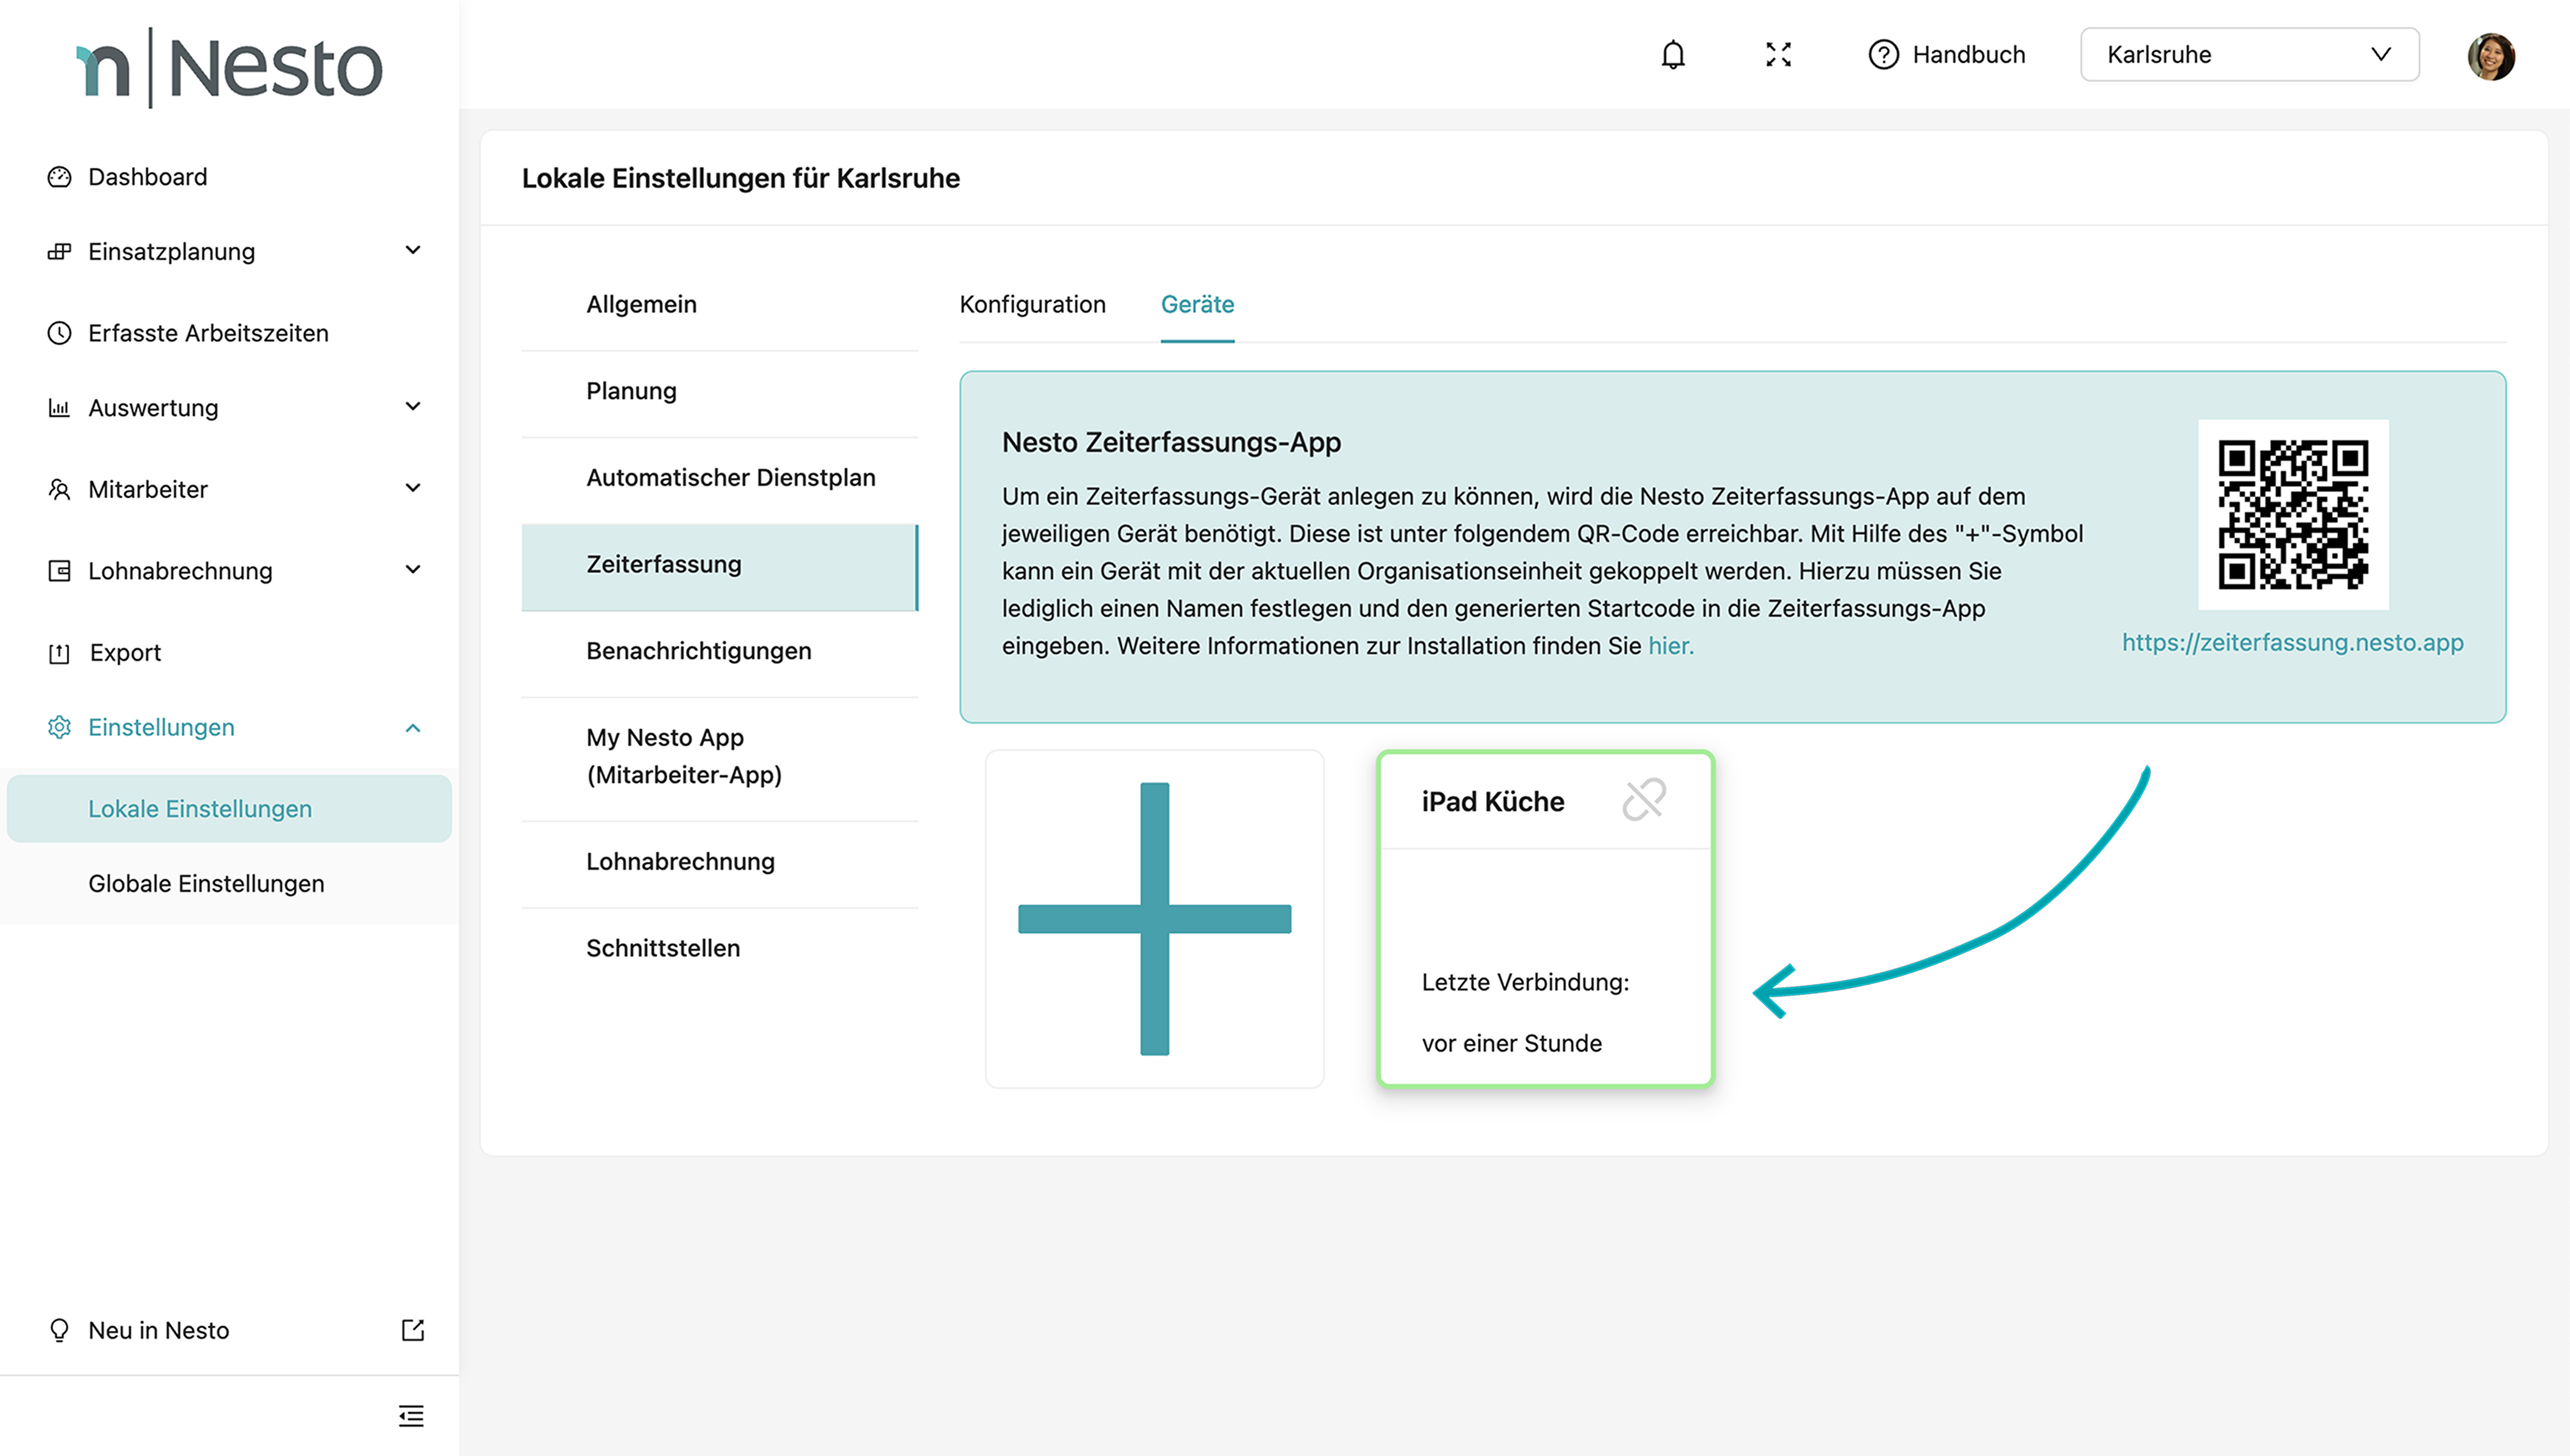
Task: Follow the zeiterfassung.nesto.app link
Action: coord(2292,643)
